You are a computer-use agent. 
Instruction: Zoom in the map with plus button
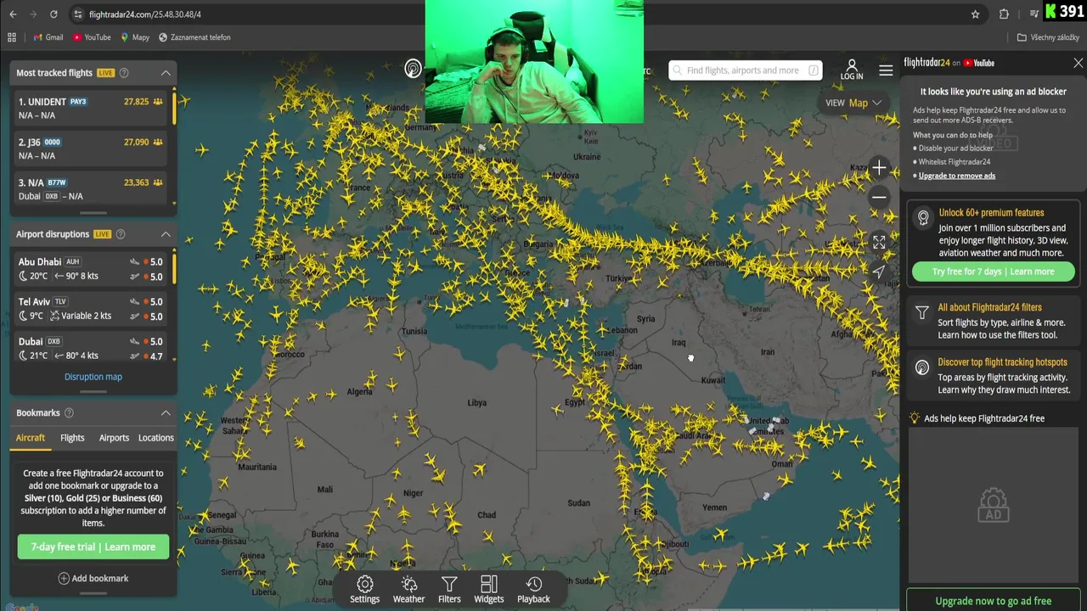pos(879,168)
